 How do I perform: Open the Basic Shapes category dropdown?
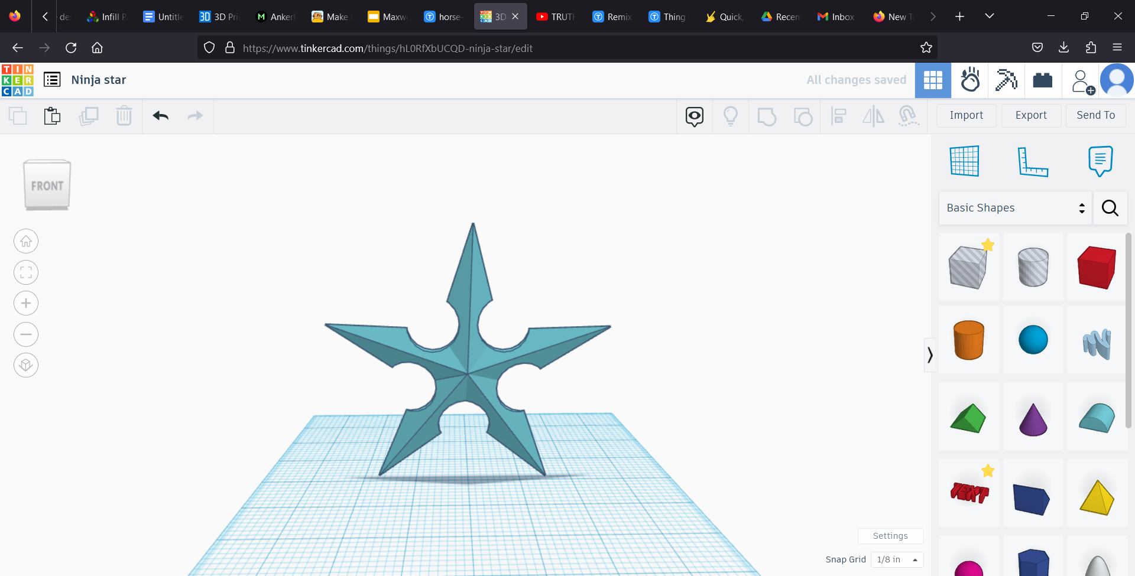coord(1015,207)
